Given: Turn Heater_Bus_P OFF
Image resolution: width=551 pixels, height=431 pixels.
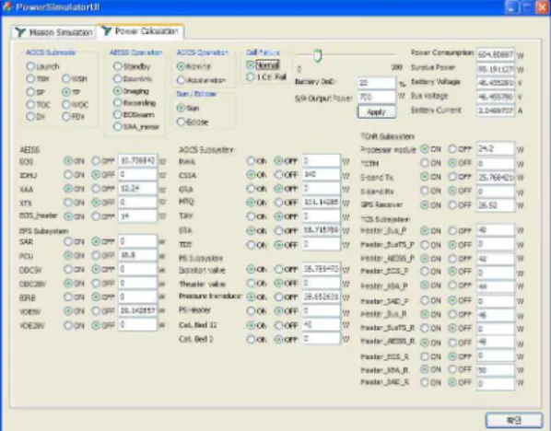Looking at the screenshot, I should click(452, 231).
